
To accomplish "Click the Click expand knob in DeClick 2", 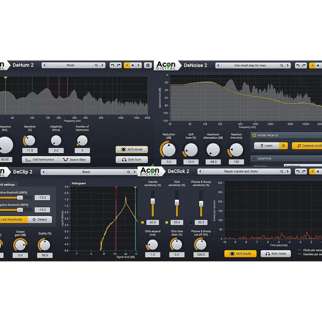I will [152, 245].
